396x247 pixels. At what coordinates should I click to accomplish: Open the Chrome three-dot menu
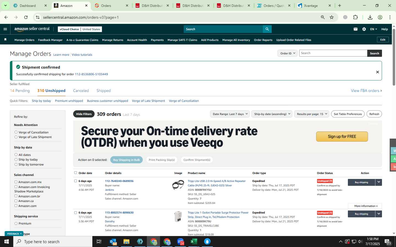[390, 17]
